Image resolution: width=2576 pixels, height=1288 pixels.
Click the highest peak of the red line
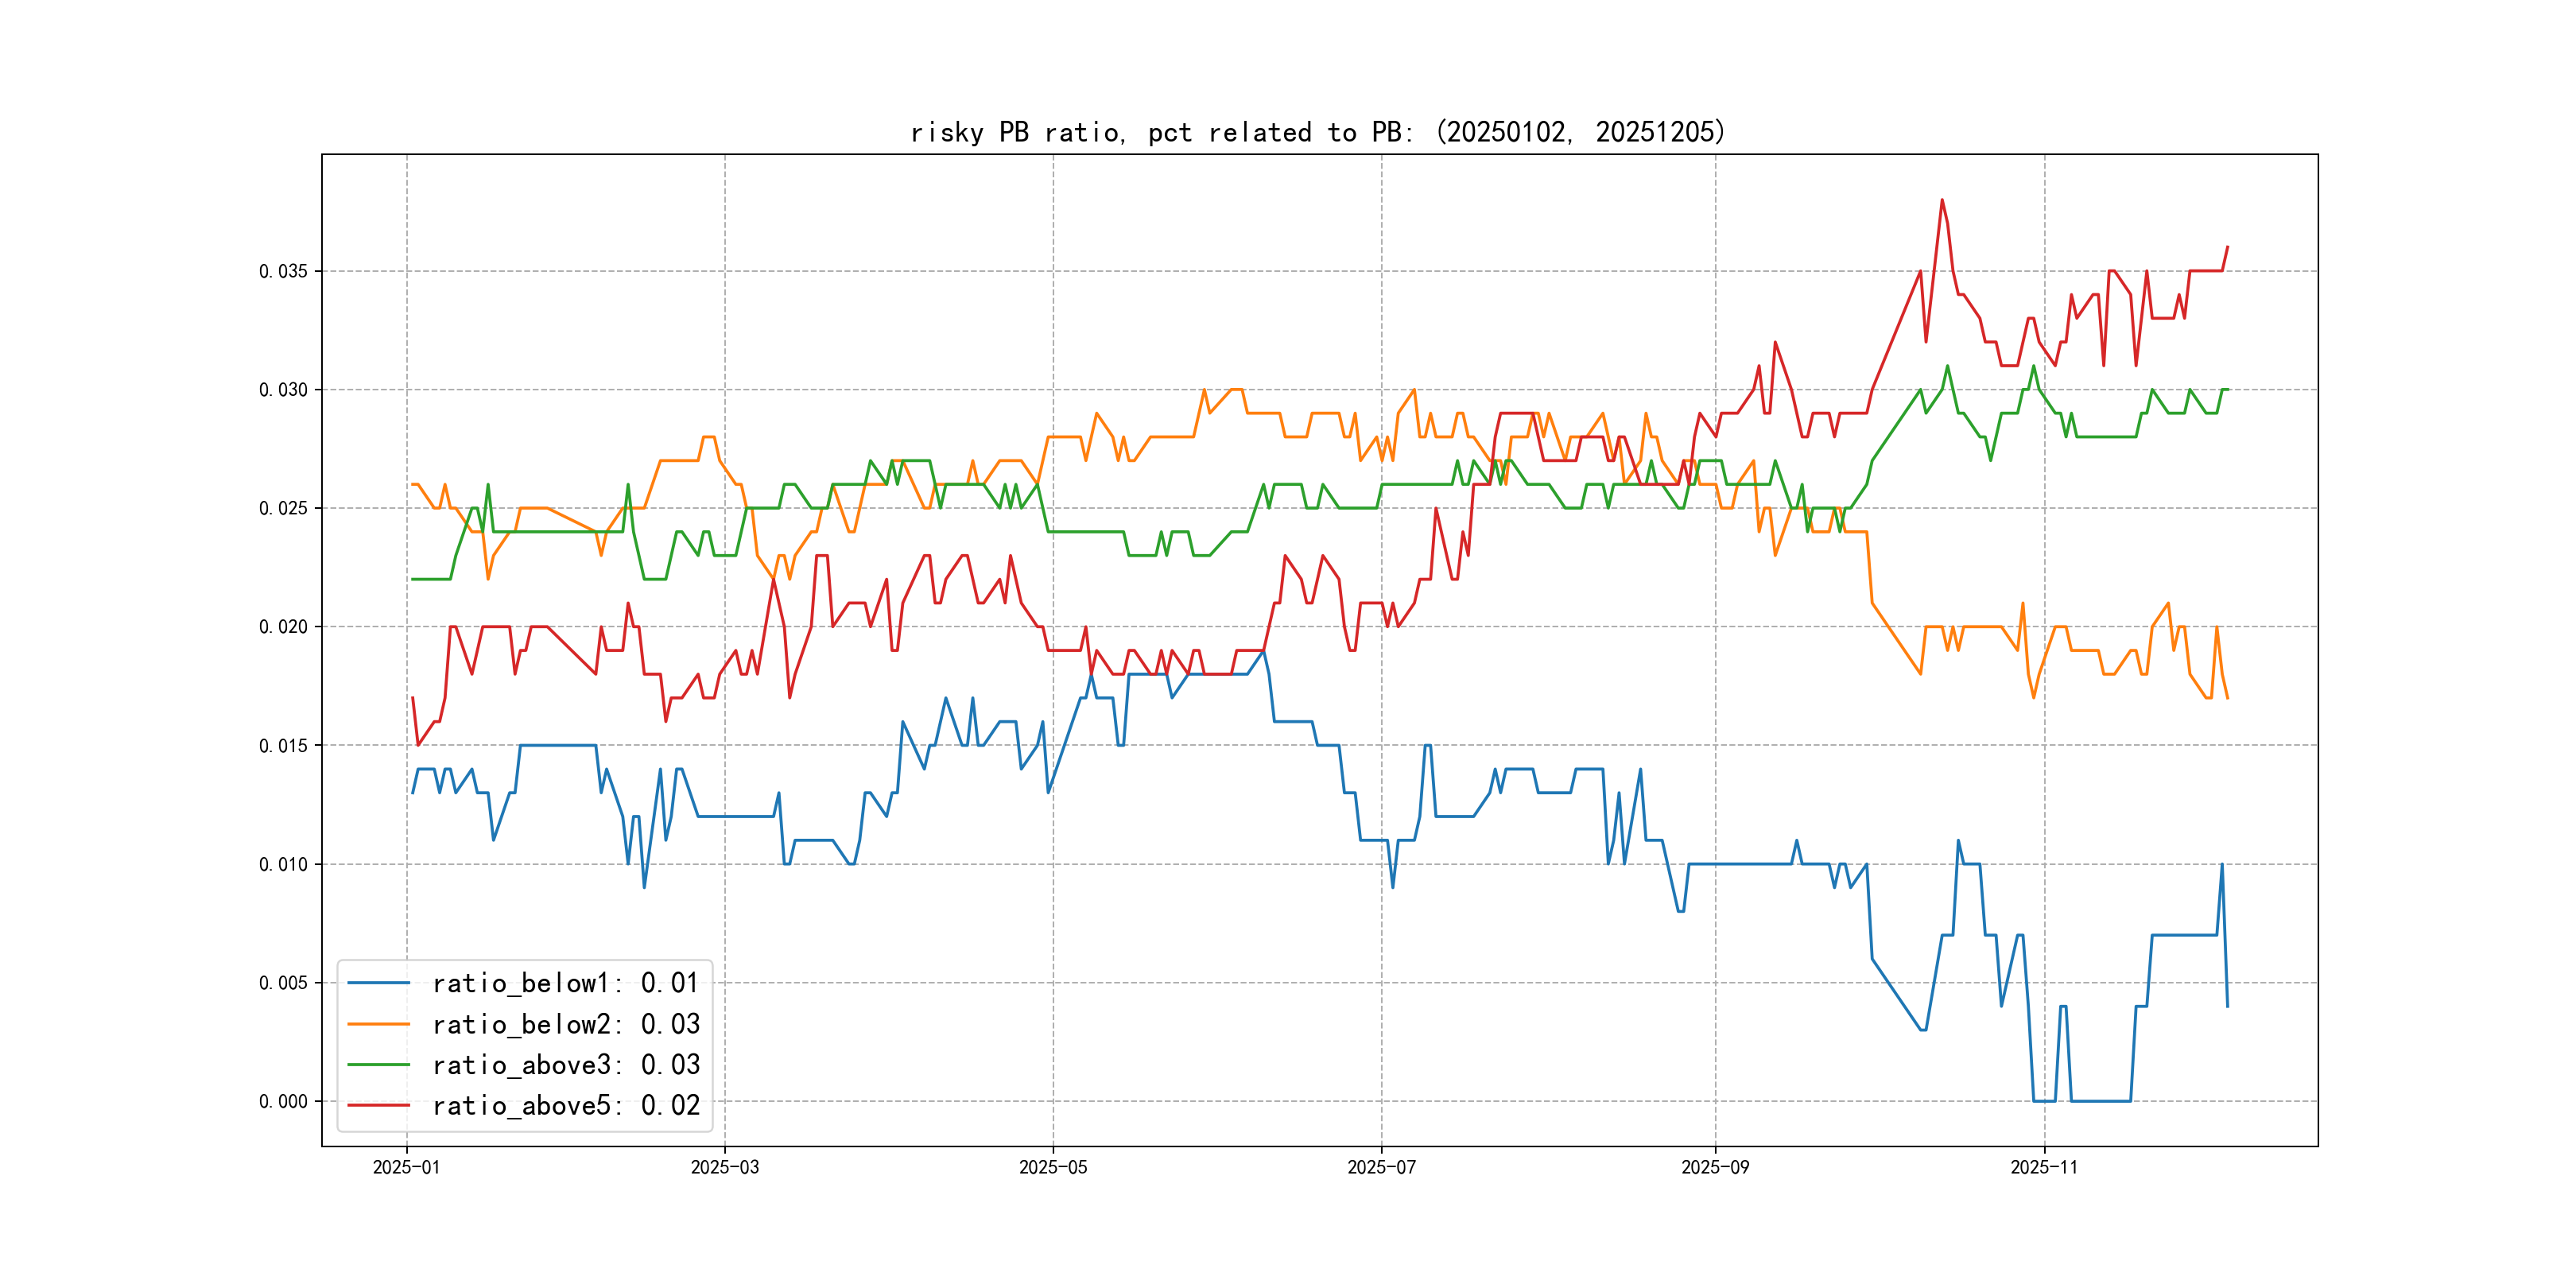coord(1942,200)
